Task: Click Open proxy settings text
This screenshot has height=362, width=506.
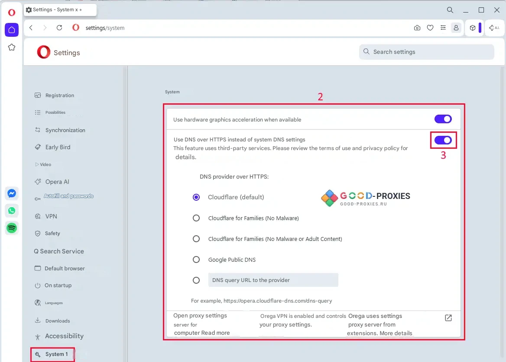Action: [x=200, y=316]
